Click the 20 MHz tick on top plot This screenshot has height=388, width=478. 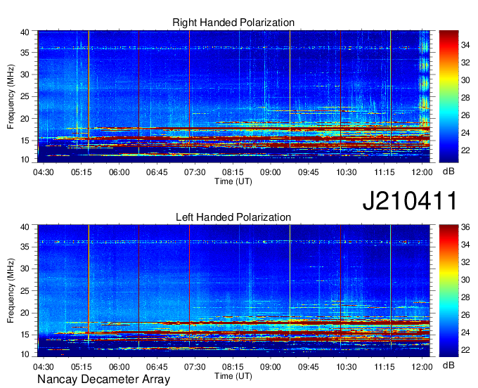pyautogui.click(x=25, y=119)
